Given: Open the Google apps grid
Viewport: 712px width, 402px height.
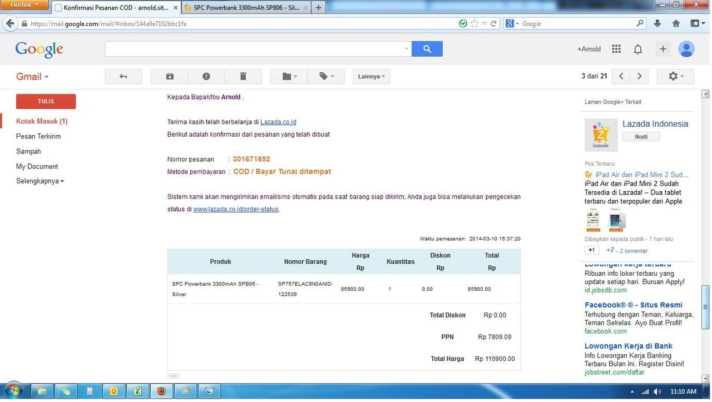Looking at the screenshot, I should pyautogui.click(x=616, y=49).
